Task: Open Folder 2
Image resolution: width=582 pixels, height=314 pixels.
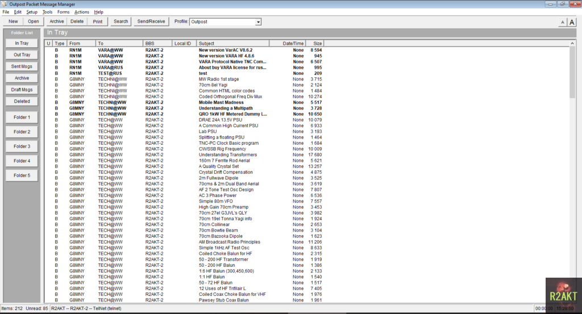Action: pos(22,132)
